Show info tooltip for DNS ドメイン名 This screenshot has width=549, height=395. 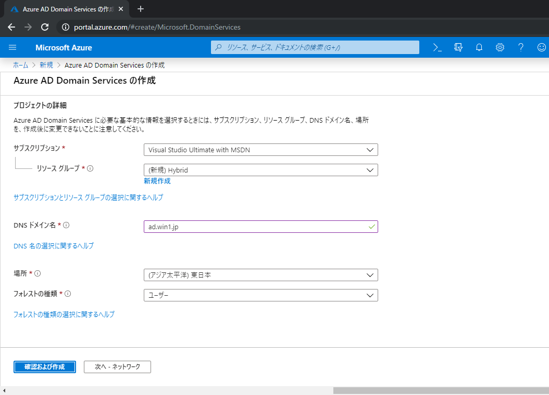(x=66, y=225)
